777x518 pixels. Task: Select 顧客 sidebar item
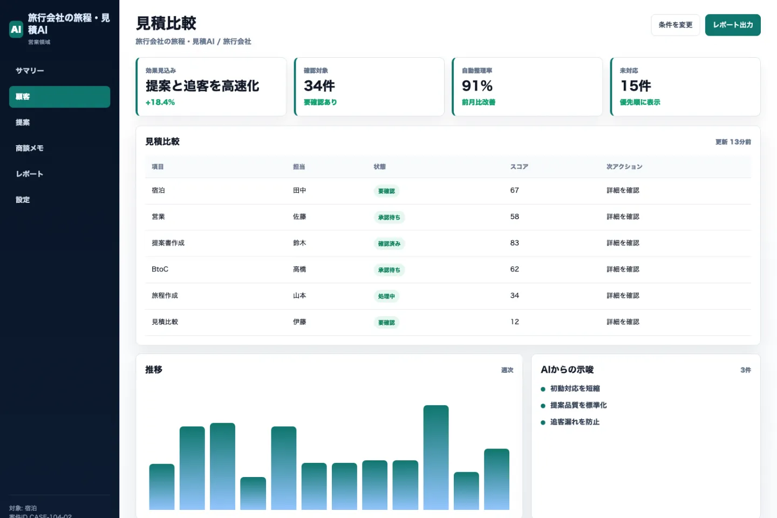59,97
